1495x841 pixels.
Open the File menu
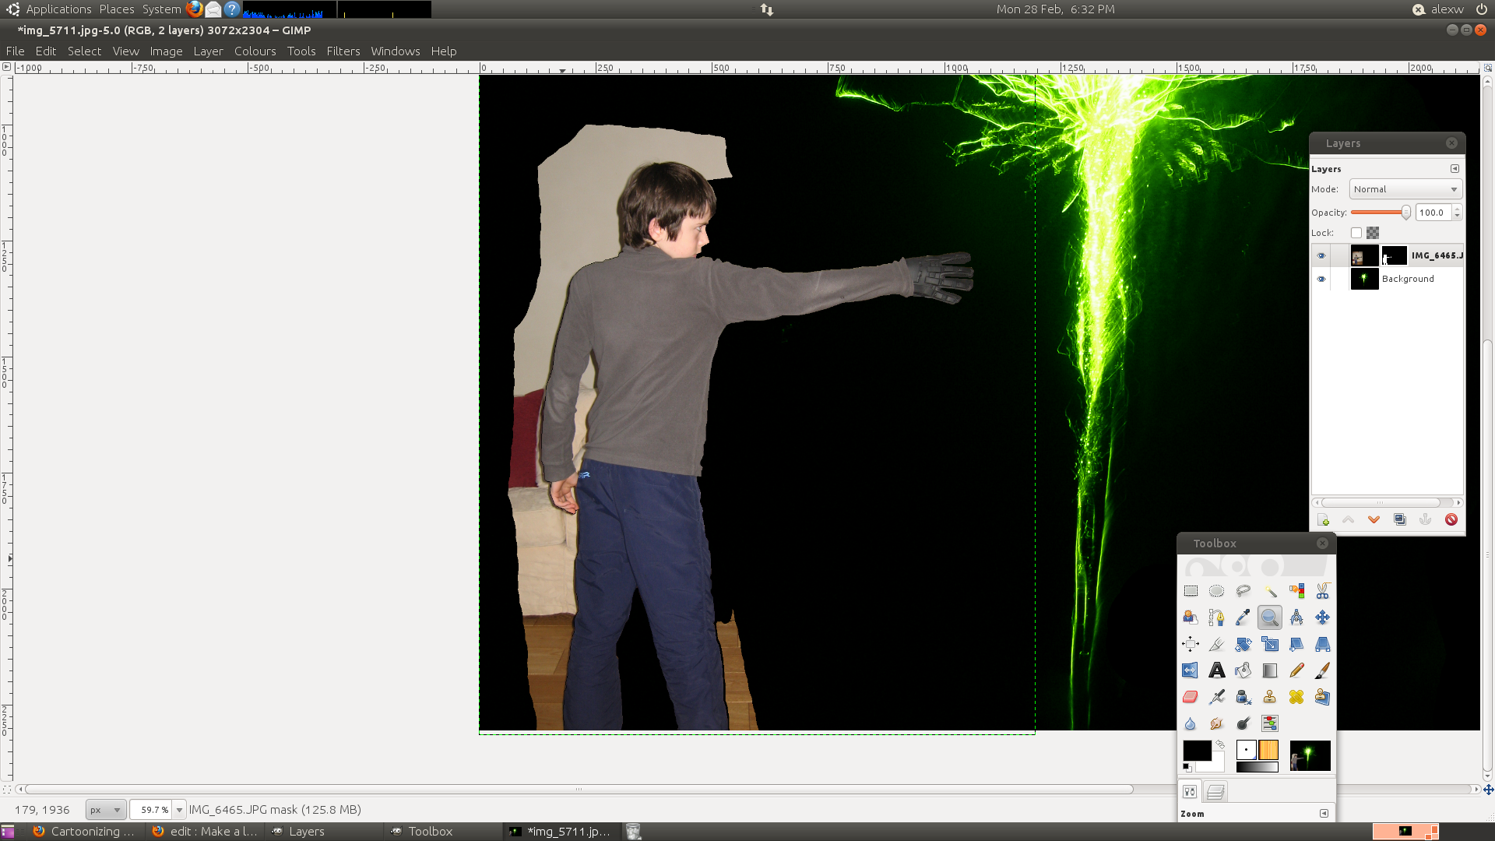15,51
